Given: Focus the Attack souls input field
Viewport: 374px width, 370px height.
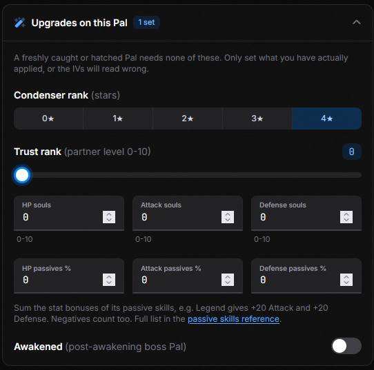Looking at the screenshot, I should coord(188,213).
